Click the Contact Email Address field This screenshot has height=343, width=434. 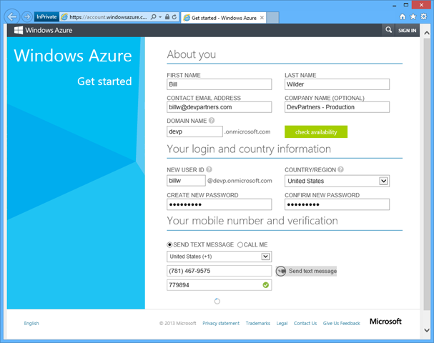(219, 107)
